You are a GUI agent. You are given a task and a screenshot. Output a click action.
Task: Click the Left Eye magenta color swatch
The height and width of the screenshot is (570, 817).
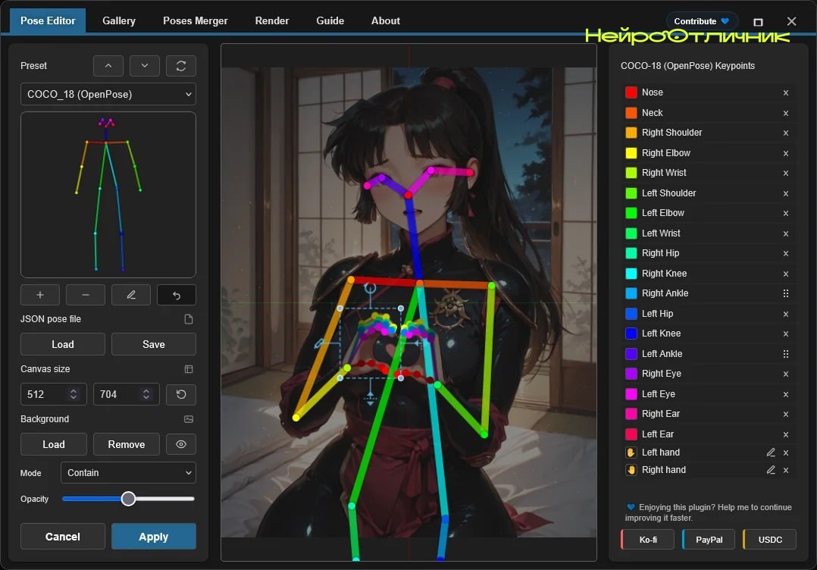631,394
